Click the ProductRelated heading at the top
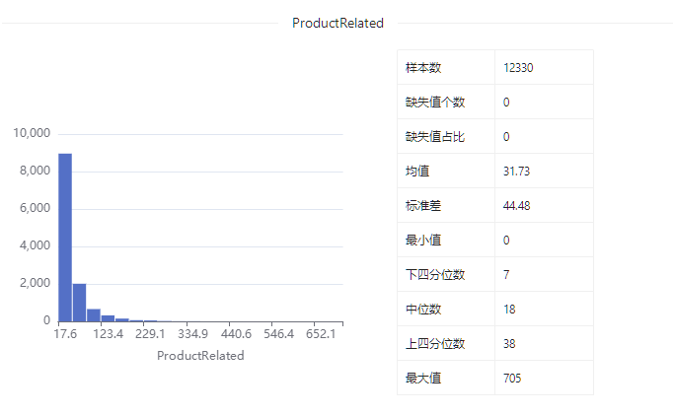The height and width of the screenshot is (416, 675). click(x=337, y=23)
